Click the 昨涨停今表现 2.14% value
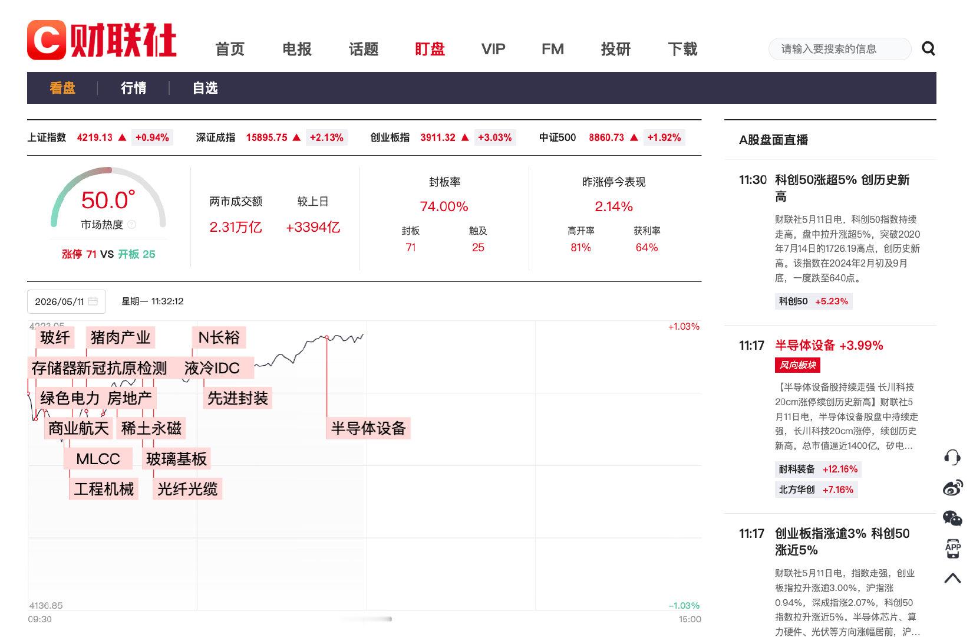Image resolution: width=973 pixels, height=637 pixels. [x=614, y=206]
